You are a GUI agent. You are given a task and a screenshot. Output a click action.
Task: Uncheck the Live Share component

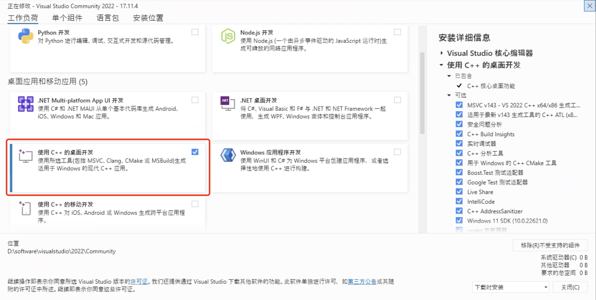pyautogui.click(x=459, y=192)
